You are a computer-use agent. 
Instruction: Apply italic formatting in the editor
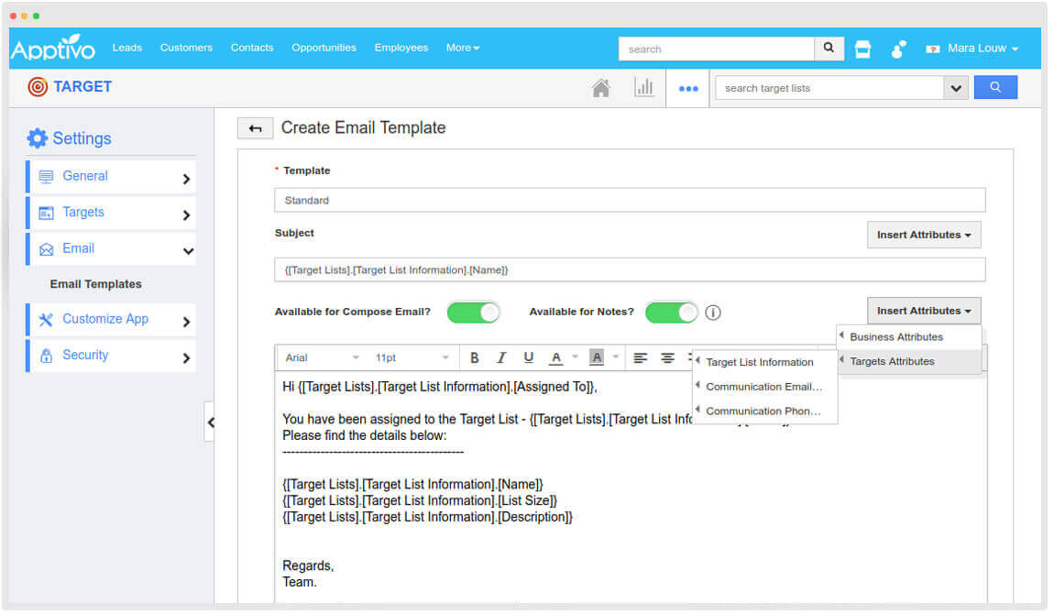(x=500, y=357)
